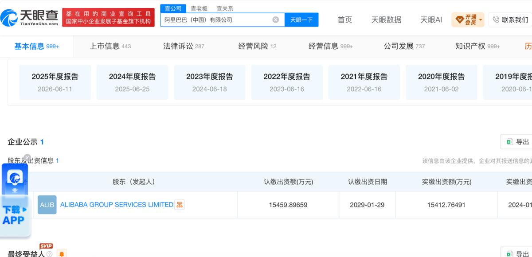Click the TianYanCha logo
Image resolution: width=532 pixels, height=257 pixels.
point(30,17)
